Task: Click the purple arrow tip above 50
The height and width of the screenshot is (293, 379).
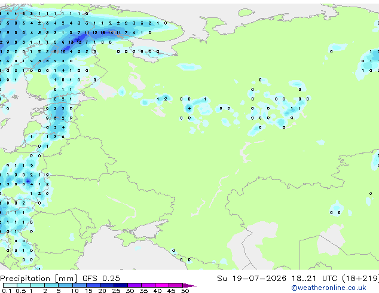Action: [189, 285]
